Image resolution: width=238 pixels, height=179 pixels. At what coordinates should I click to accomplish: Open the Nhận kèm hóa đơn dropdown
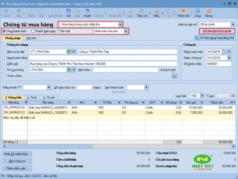click(126, 31)
